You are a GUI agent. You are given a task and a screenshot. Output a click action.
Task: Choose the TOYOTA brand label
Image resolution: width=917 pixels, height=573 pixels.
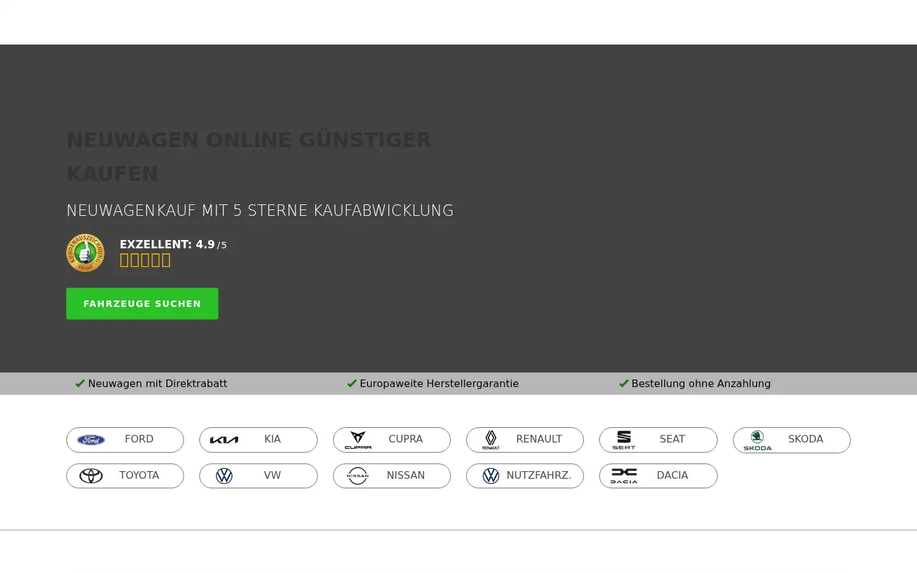click(139, 476)
